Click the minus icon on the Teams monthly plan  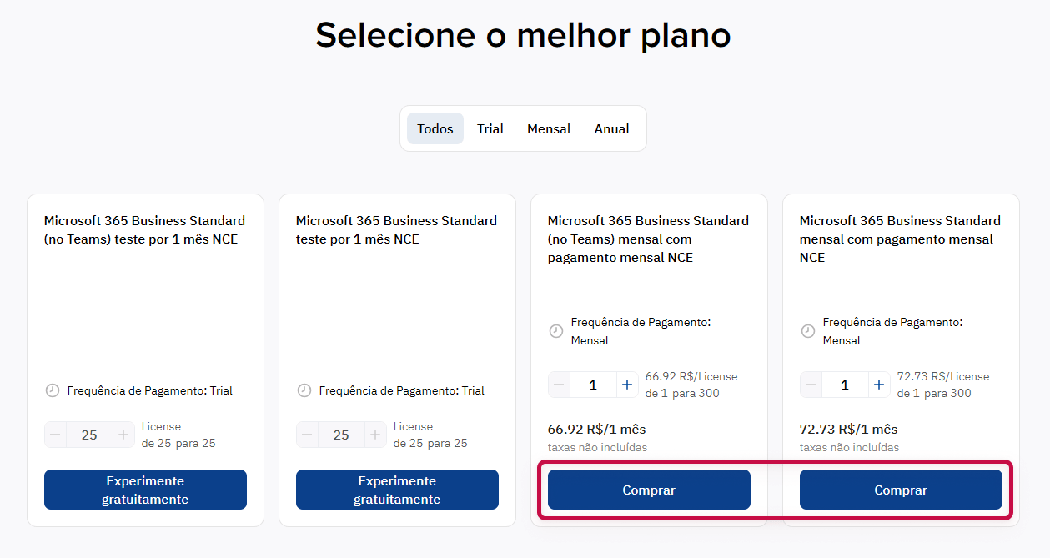pyautogui.click(x=810, y=385)
